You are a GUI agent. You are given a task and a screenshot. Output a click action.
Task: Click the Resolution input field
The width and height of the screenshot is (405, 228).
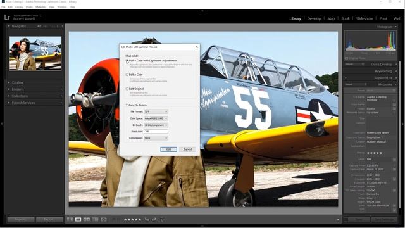pyautogui.click(x=156, y=132)
